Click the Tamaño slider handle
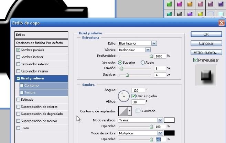 (x=122, y=68)
